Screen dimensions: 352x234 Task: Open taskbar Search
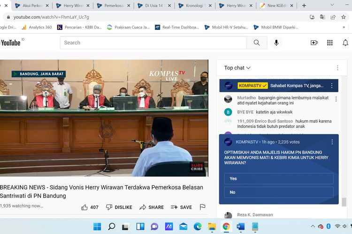(x=112, y=227)
